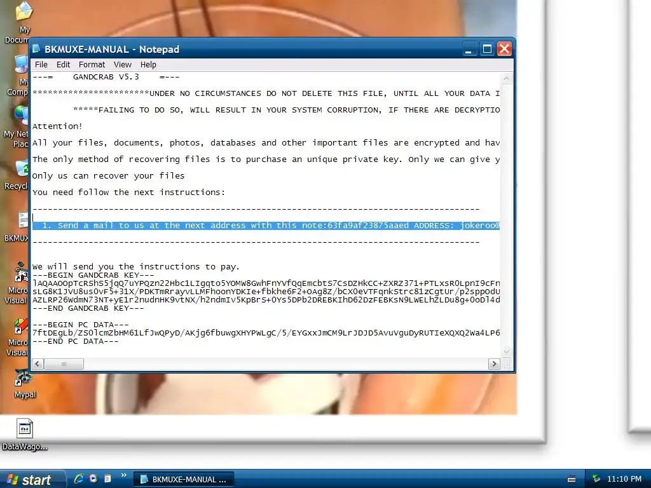Click the 'Attention!' line
This screenshot has width=651, height=488.
click(57, 126)
